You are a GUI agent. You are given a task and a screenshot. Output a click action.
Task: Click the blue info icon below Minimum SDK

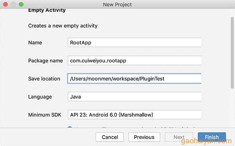point(70,127)
